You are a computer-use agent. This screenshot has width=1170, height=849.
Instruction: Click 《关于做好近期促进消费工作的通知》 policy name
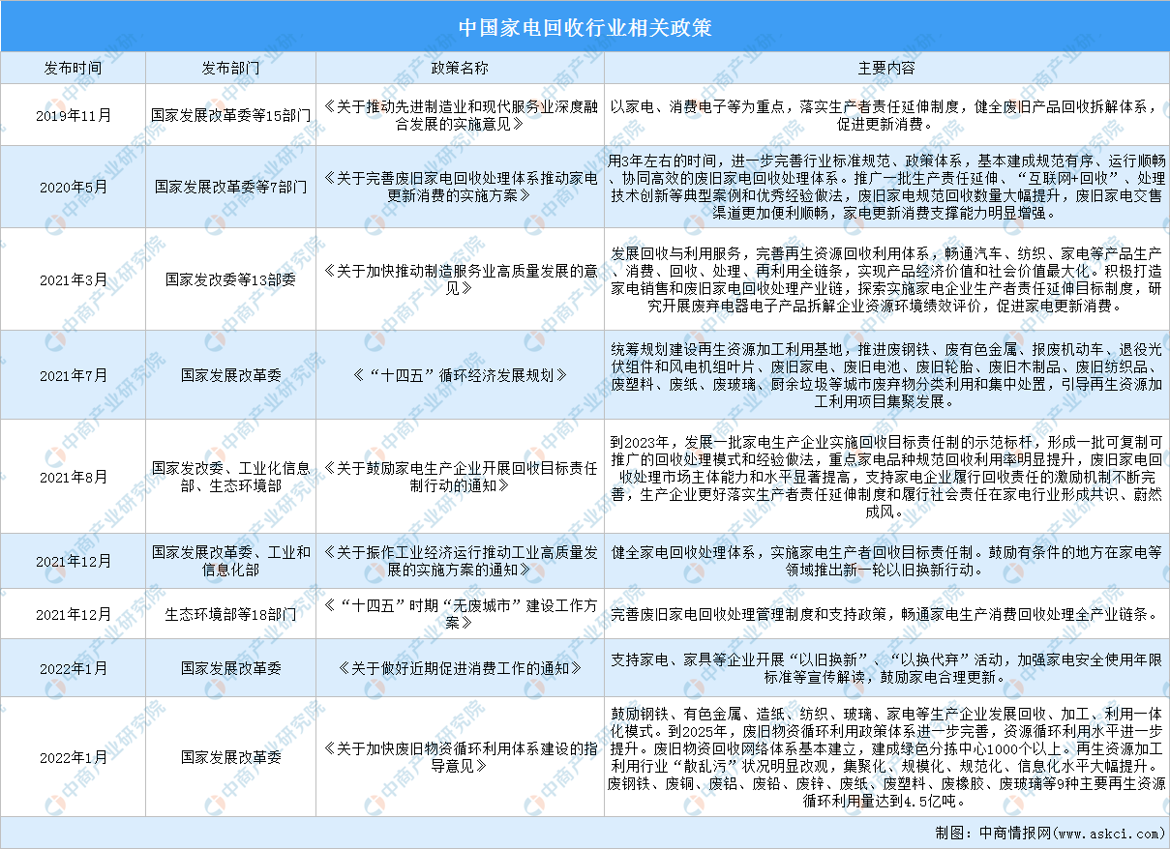(x=460, y=667)
